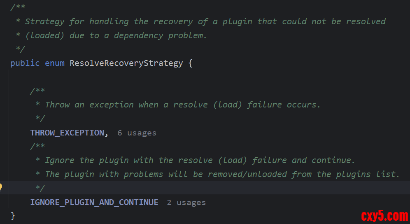
Task: Click the comma after THROW_EXCEPTION
Action: [x=107, y=133]
